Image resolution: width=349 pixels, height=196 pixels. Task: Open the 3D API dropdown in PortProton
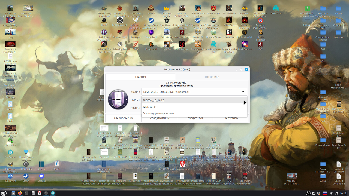(x=194, y=92)
